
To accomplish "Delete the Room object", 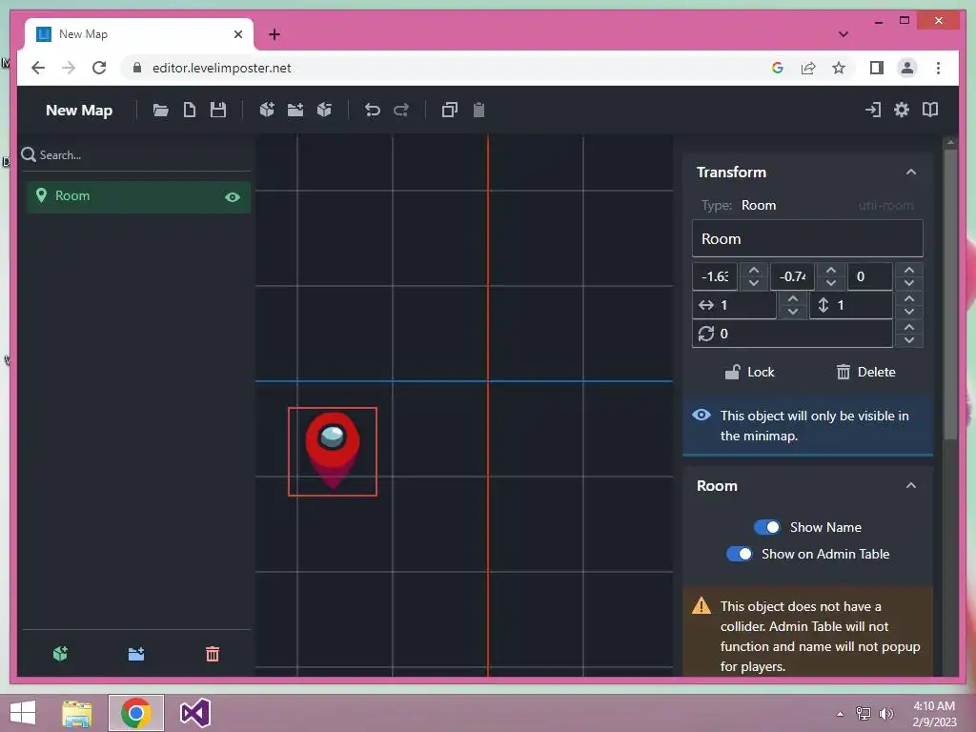I will (x=865, y=372).
